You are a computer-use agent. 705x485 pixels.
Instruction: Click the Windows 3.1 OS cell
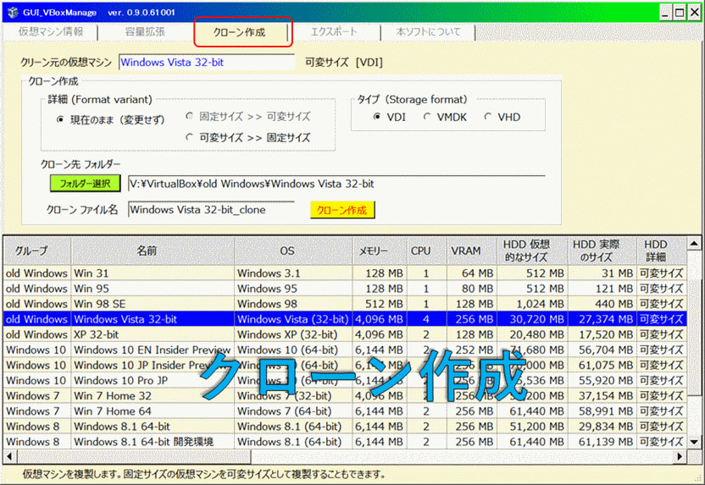coord(293,273)
